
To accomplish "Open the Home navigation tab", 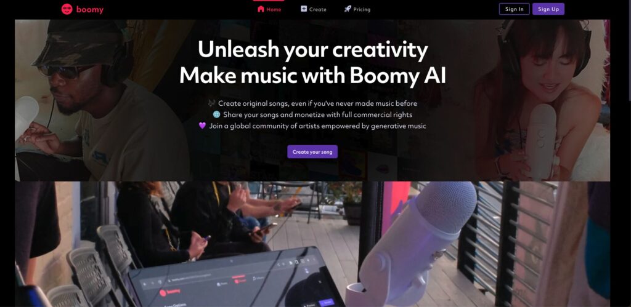I will pyautogui.click(x=269, y=9).
